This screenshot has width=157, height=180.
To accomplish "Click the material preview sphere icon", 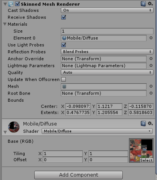I will pos(14,127).
